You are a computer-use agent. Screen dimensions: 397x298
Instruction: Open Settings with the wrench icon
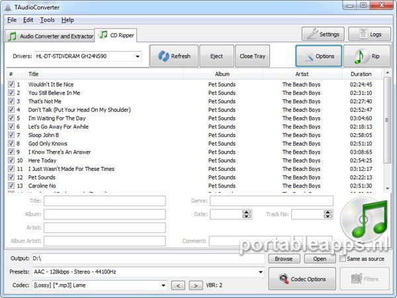(322, 34)
